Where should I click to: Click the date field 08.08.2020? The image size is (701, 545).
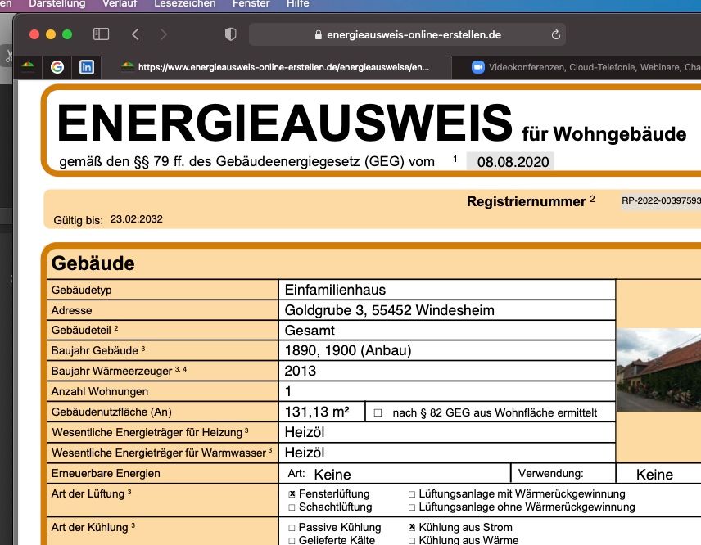coord(509,162)
